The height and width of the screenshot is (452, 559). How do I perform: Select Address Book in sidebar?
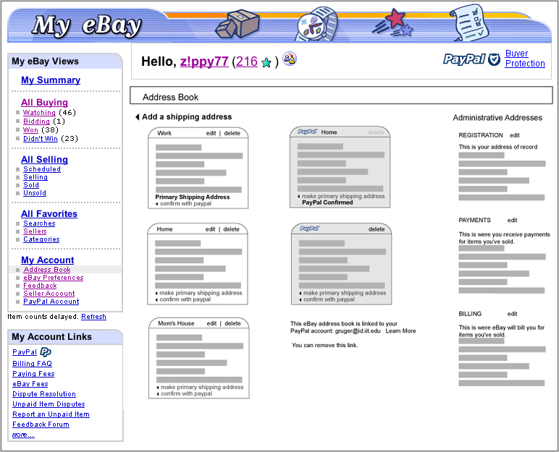[47, 270]
